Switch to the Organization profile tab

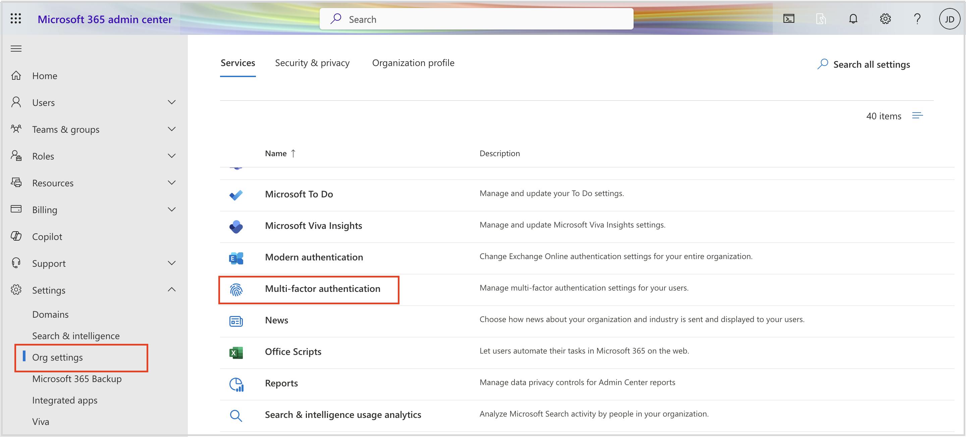[x=413, y=63]
